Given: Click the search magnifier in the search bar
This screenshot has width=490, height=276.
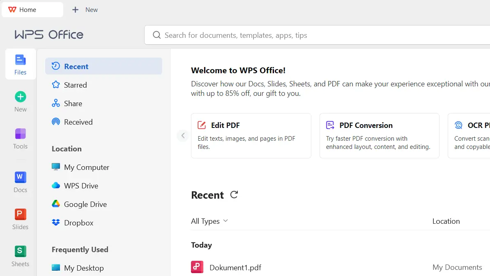Looking at the screenshot, I should pos(157,35).
